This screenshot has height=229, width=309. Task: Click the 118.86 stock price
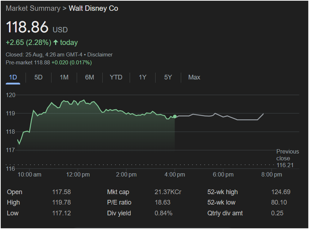(27, 27)
